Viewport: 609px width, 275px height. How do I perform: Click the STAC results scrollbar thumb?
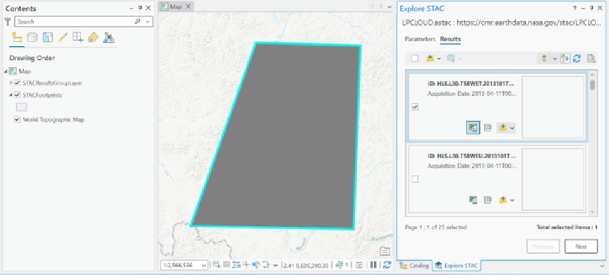point(592,85)
